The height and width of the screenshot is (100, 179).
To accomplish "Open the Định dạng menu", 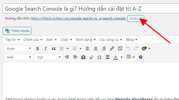I will coord(86,40).
